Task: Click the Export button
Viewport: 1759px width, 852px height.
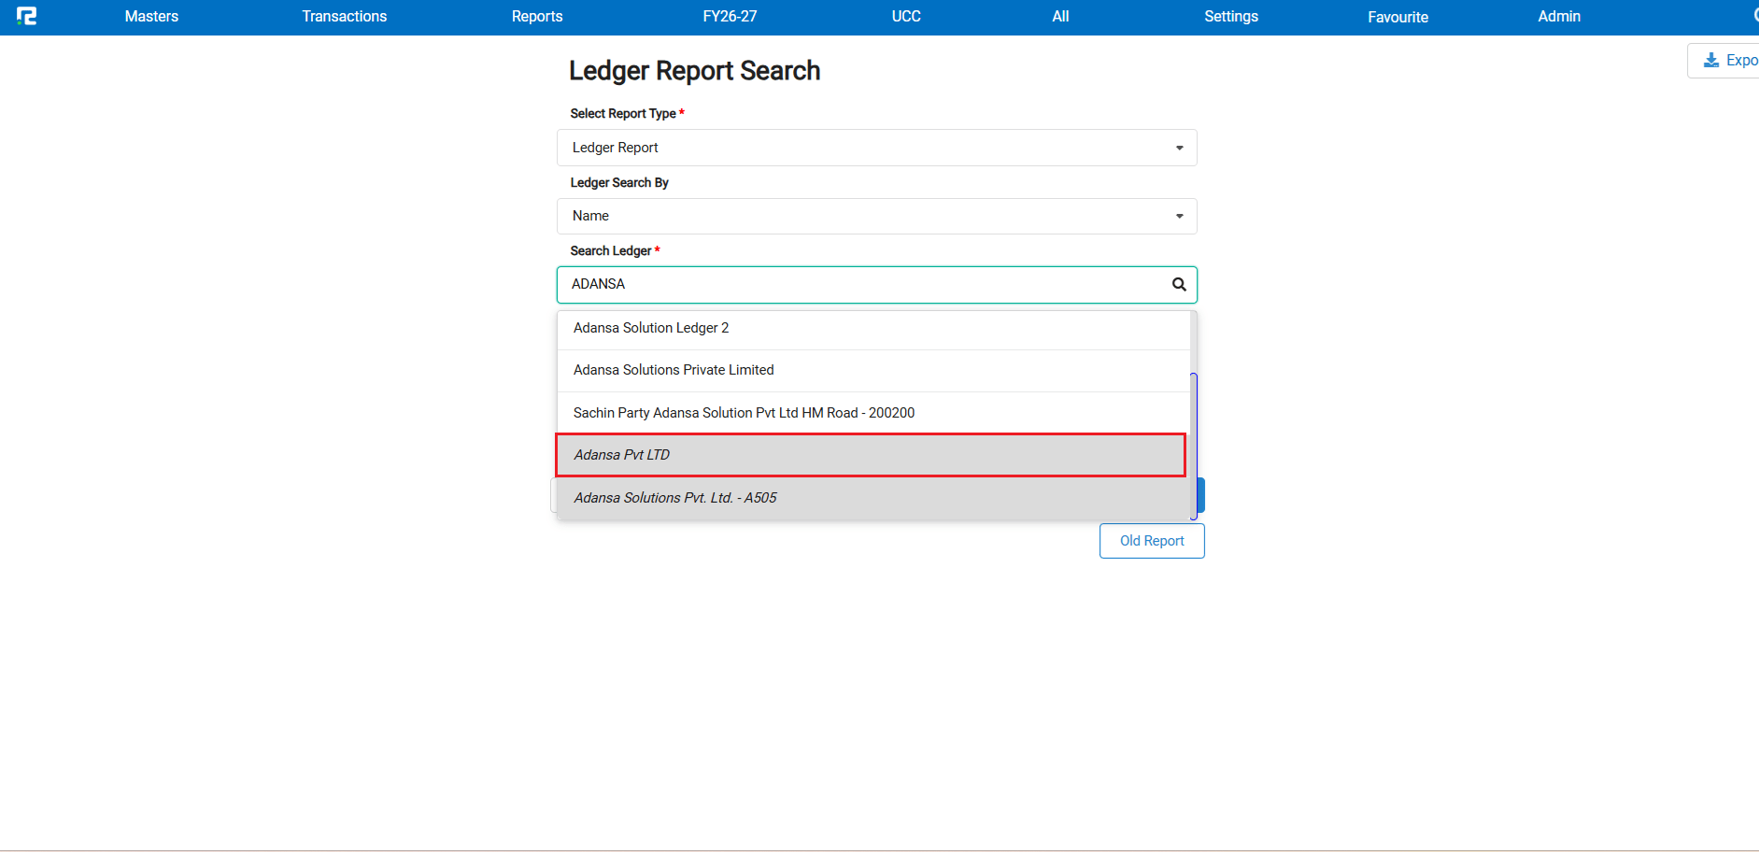Action: [1733, 59]
